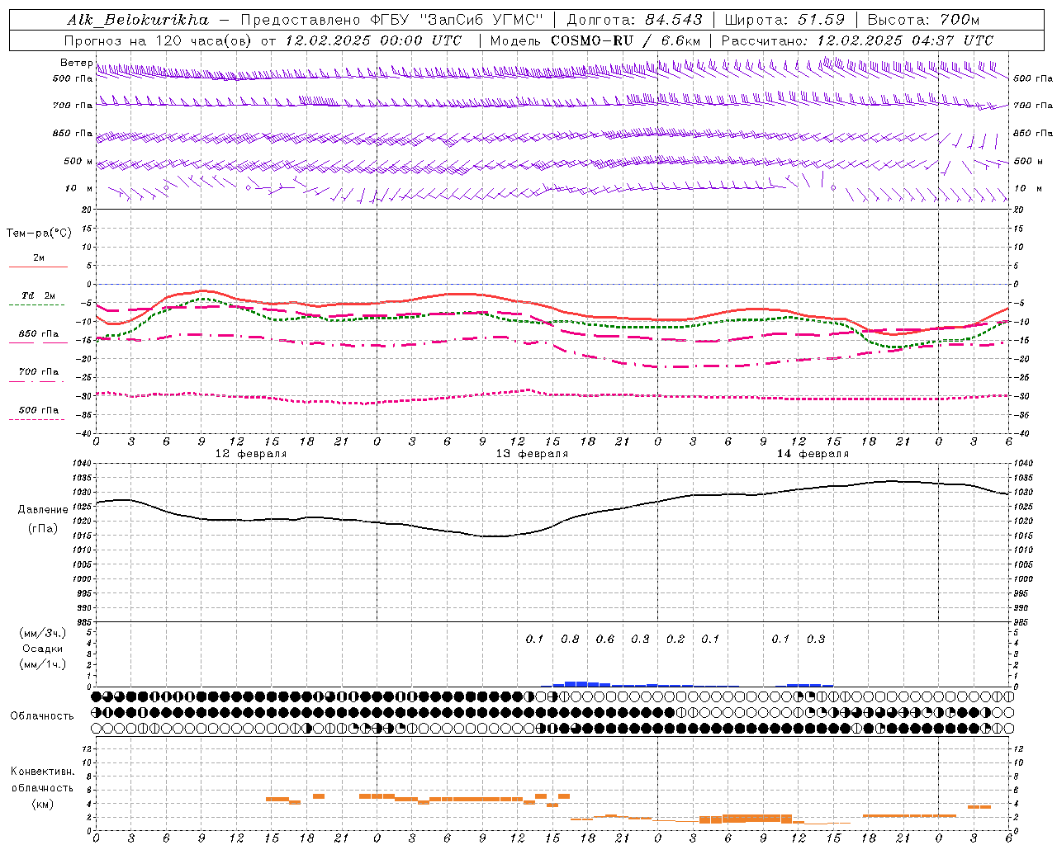Viewport: 1057px width, 845px height.
Task: Click the forecast start 12.02.2025 00:00 UTC
Action: point(373,40)
